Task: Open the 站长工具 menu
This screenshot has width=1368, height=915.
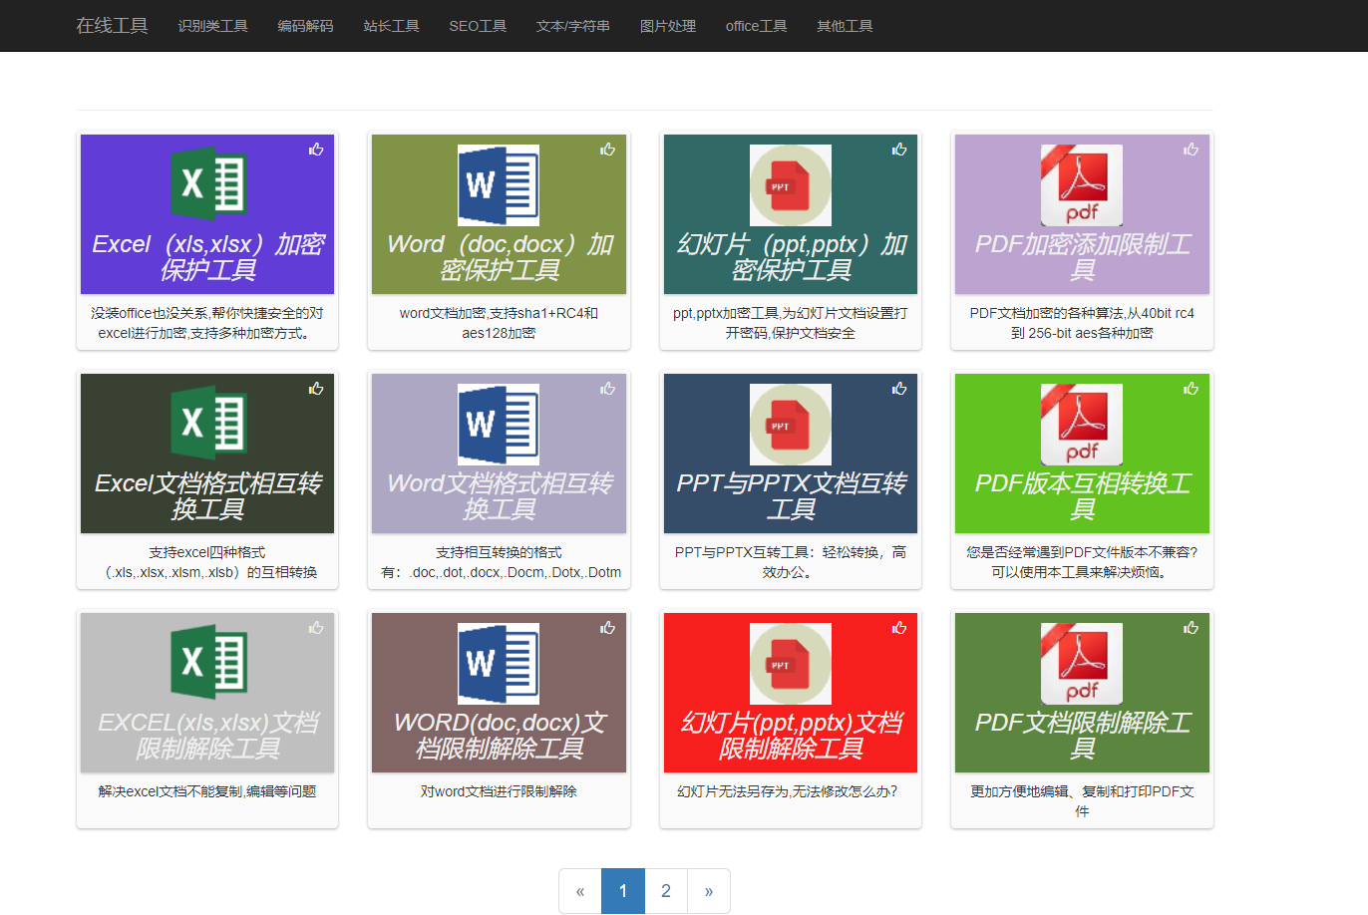Action: 391,26
